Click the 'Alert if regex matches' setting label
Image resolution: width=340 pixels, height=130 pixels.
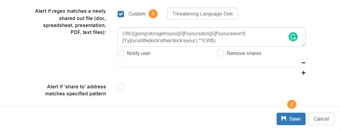pos(70,22)
